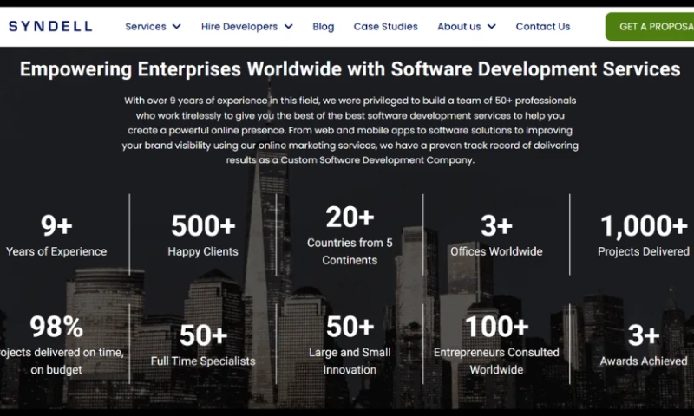This screenshot has height=416, width=694.
Task: Expand the Services dropdown chevron
Action: coord(177,27)
